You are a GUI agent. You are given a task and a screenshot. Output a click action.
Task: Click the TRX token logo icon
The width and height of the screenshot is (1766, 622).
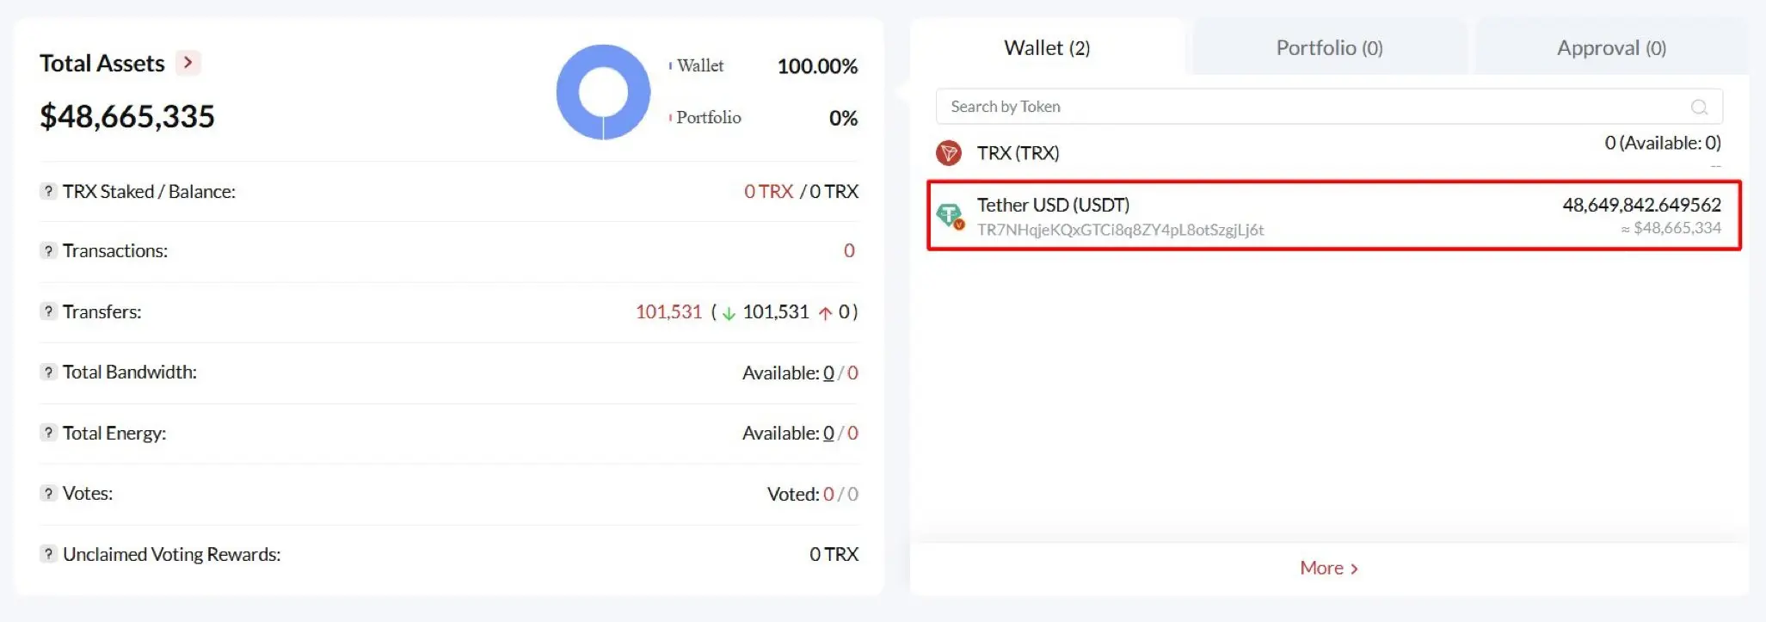(x=948, y=153)
